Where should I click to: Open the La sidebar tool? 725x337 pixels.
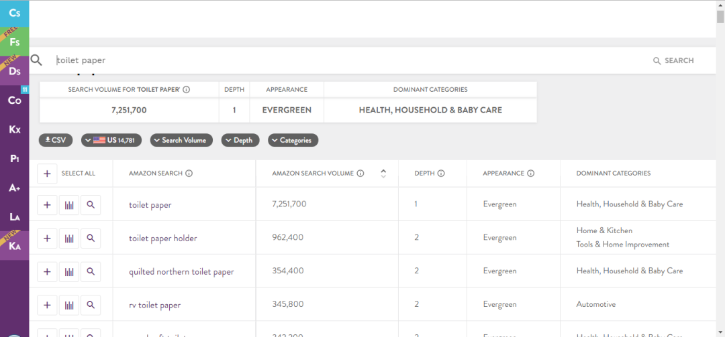pyautogui.click(x=14, y=216)
